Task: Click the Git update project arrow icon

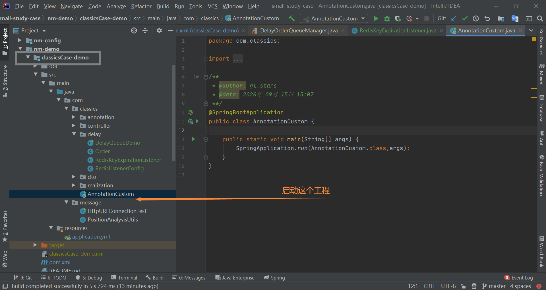Action: pos(454,18)
